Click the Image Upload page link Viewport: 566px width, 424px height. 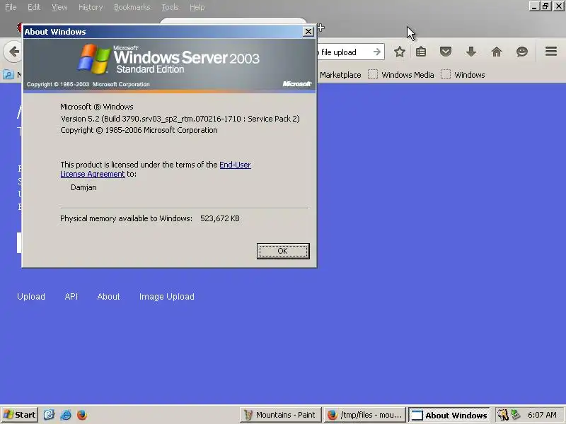point(167,296)
